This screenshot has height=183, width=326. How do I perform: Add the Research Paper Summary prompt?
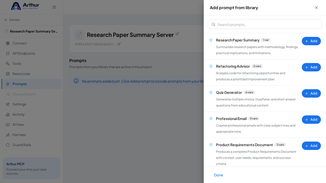[x=311, y=41]
